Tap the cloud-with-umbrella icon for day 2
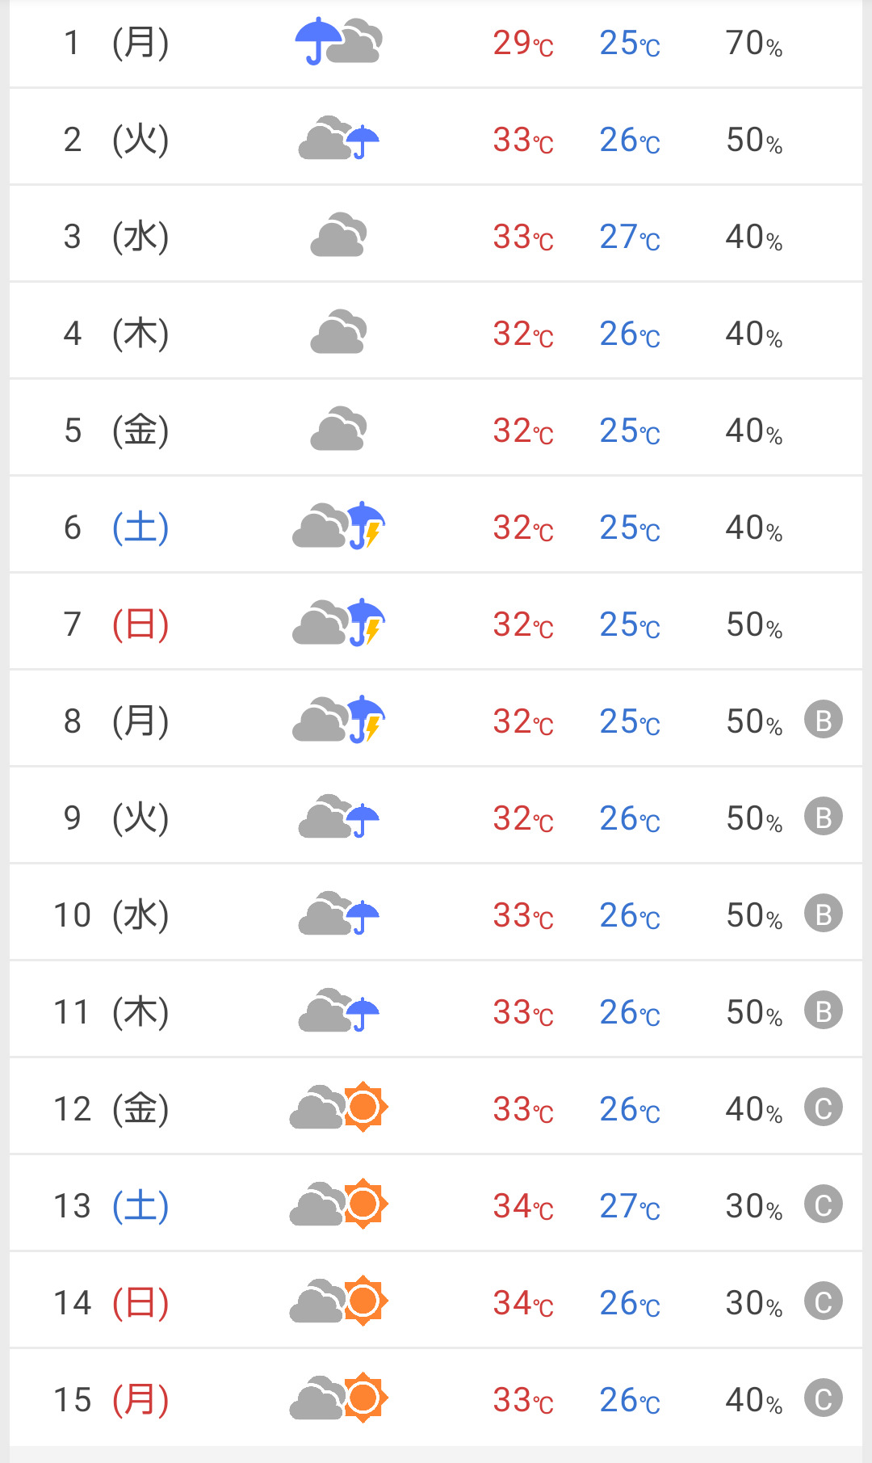872x1463 pixels. tap(338, 139)
